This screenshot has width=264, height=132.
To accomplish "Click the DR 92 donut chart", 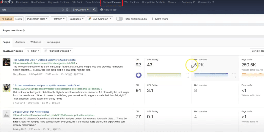I will (138, 75).
